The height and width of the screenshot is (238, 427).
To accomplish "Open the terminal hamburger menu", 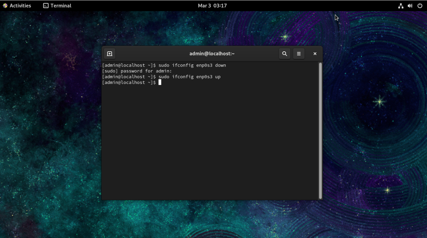I will (x=299, y=54).
